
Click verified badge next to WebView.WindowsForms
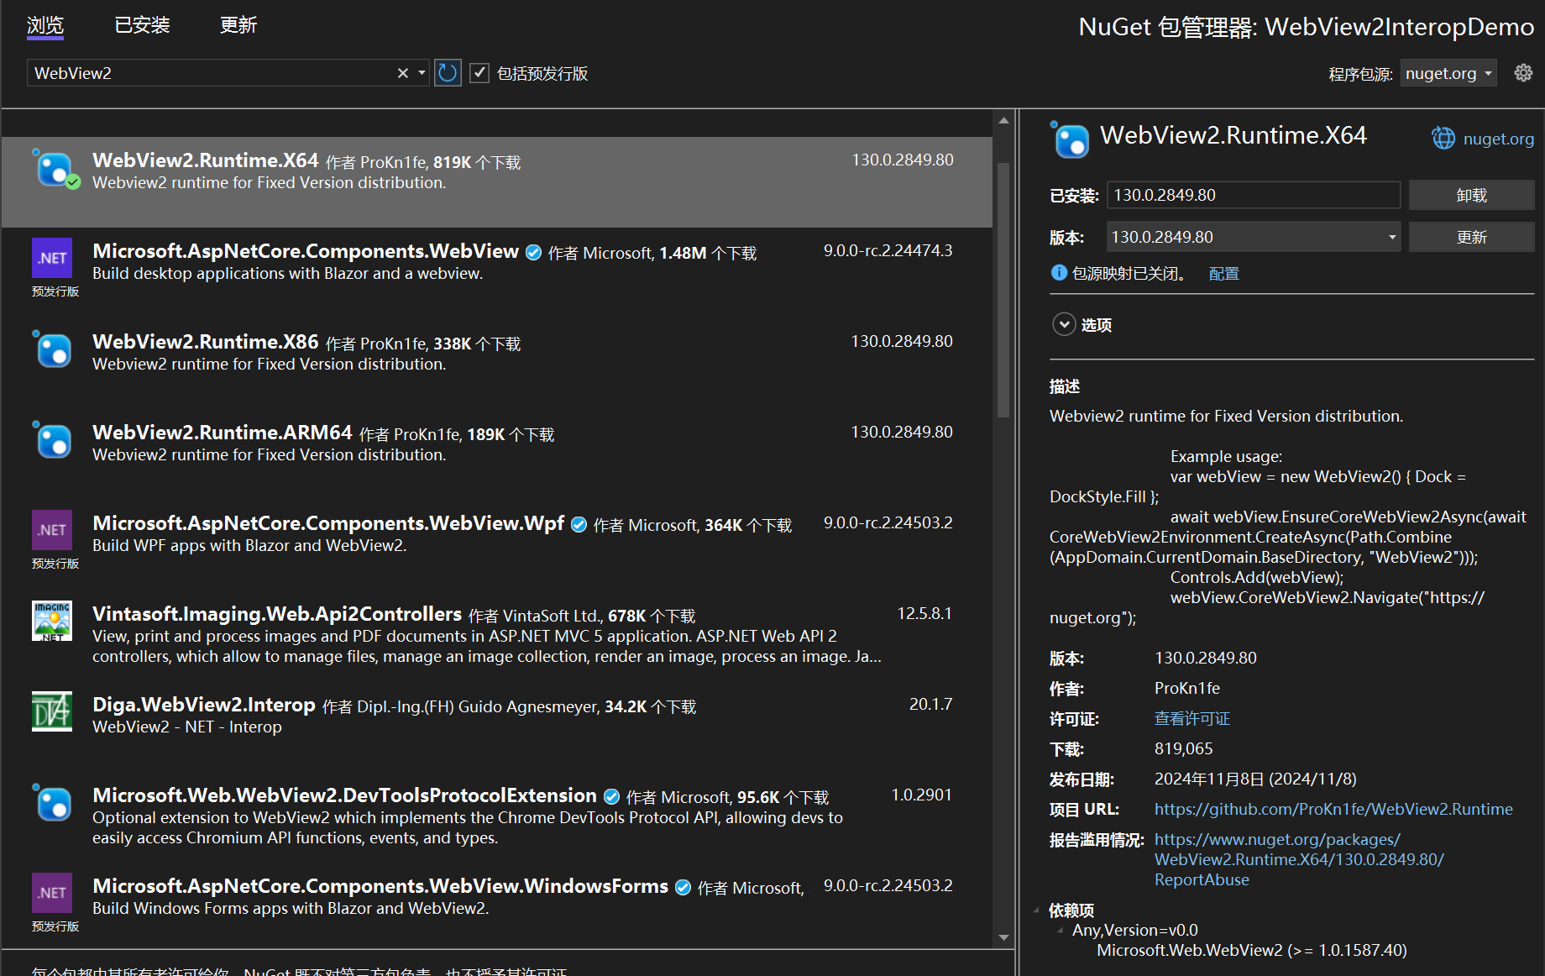683,887
